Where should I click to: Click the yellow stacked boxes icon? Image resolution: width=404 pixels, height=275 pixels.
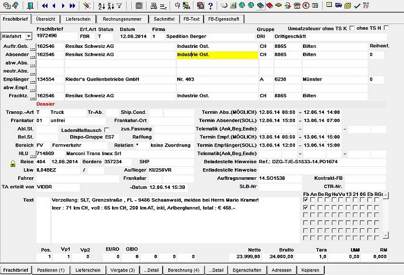click(347, 5)
